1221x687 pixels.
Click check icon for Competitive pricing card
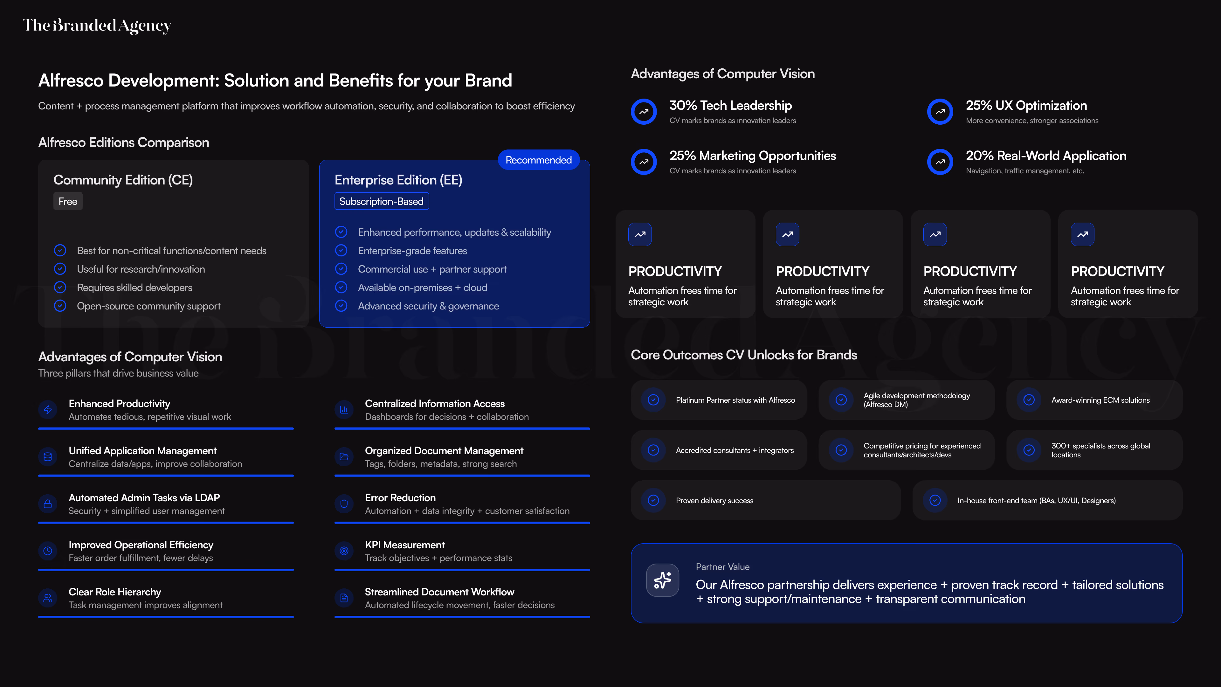click(841, 450)
